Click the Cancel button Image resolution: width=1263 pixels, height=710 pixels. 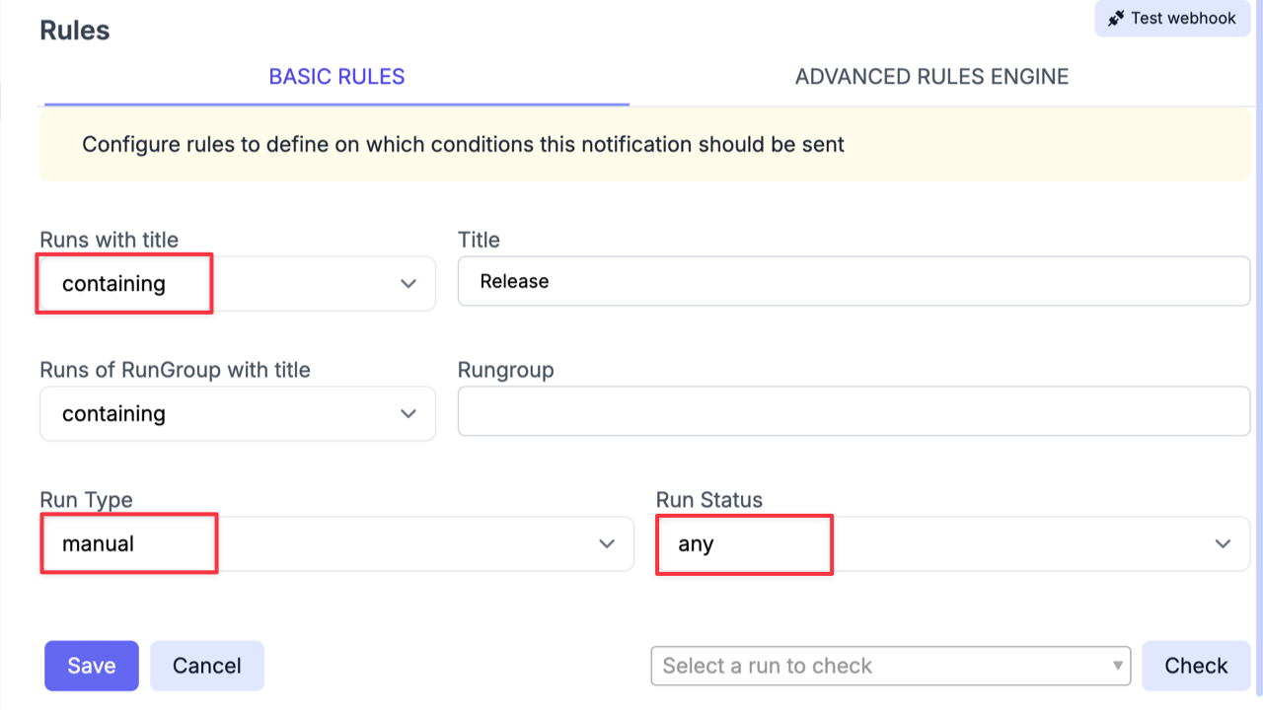pos(206,666)
